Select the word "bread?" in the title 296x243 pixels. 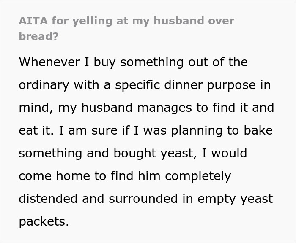pyautogui.click(x=38, y=36)
